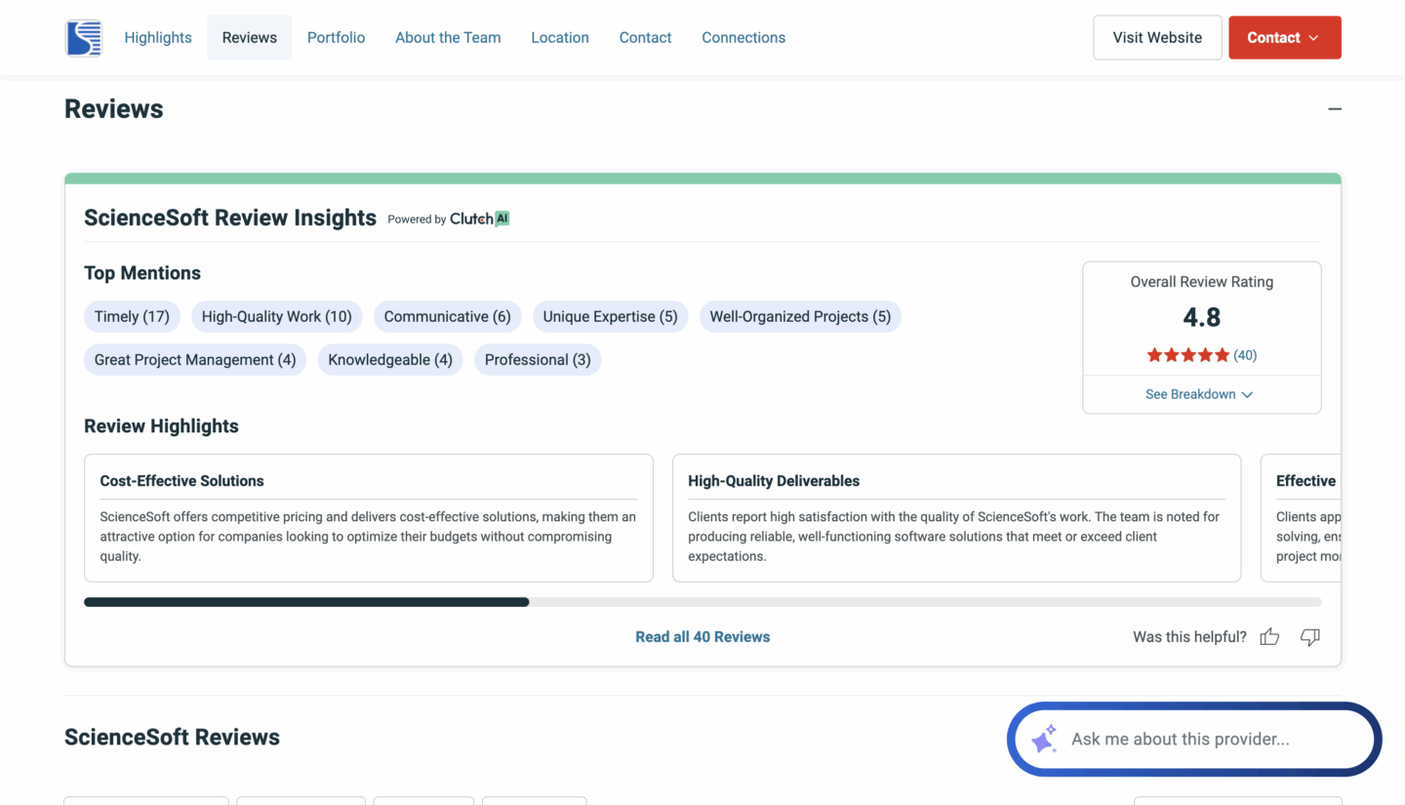Select the Communicative (6) tag
Image resolution: width=1405 pixels, height=805 pixels.
tap(447, 316)
